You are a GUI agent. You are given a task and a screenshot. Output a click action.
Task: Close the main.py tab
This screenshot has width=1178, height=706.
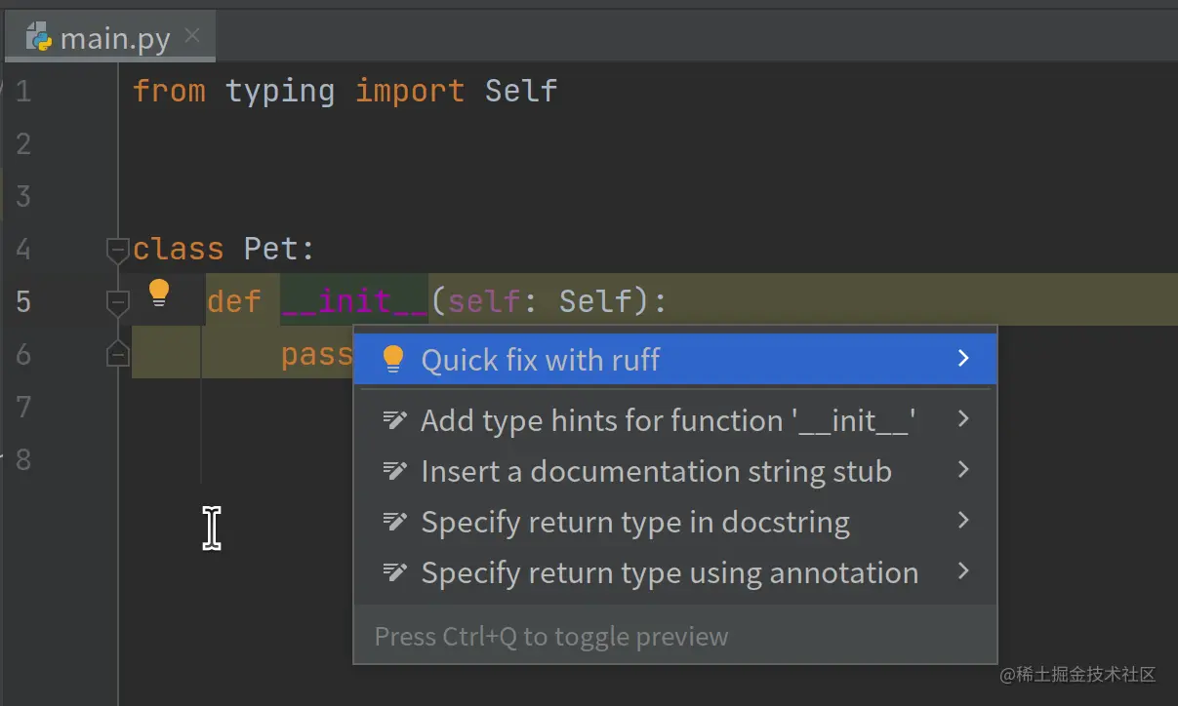tap(192, 36)
